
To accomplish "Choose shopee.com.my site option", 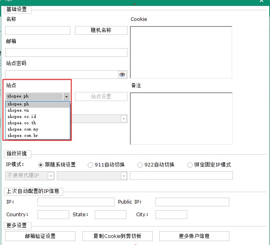I will (x=38, y=129).
